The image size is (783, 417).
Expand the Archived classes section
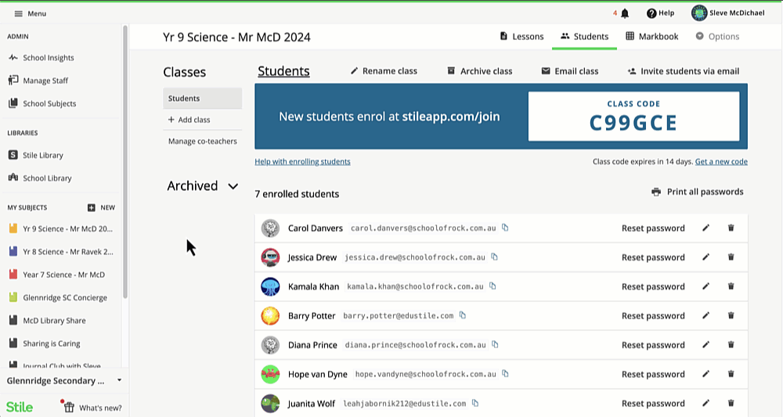pos(202,186)
